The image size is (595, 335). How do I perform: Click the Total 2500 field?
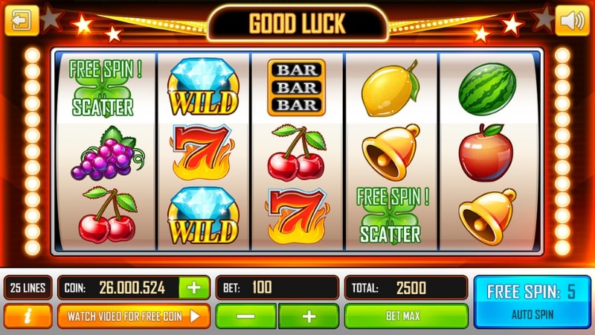(406, 287)
